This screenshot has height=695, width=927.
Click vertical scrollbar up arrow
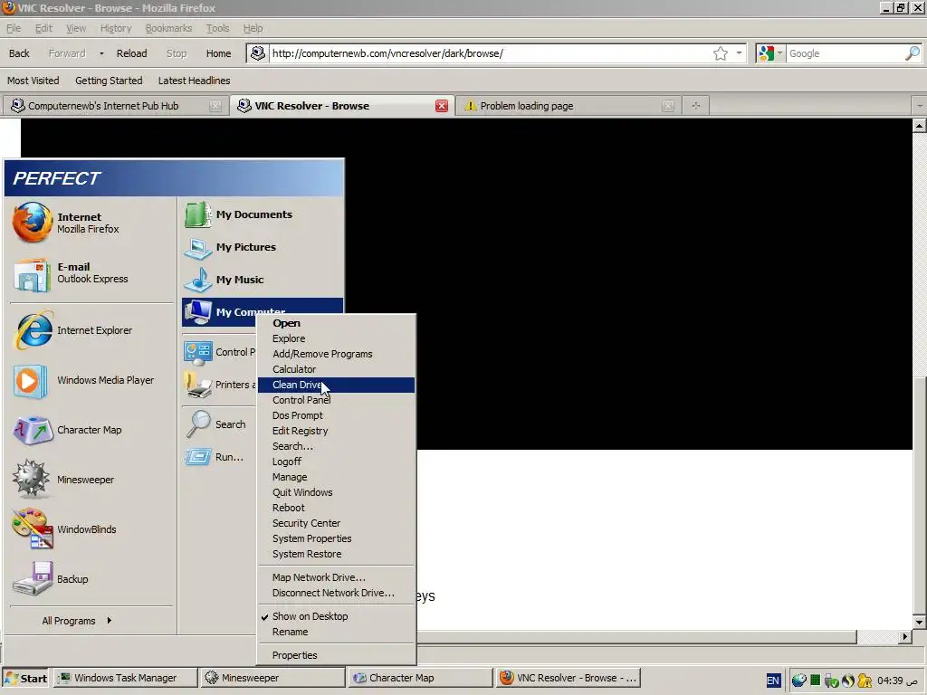pos(920,125)
